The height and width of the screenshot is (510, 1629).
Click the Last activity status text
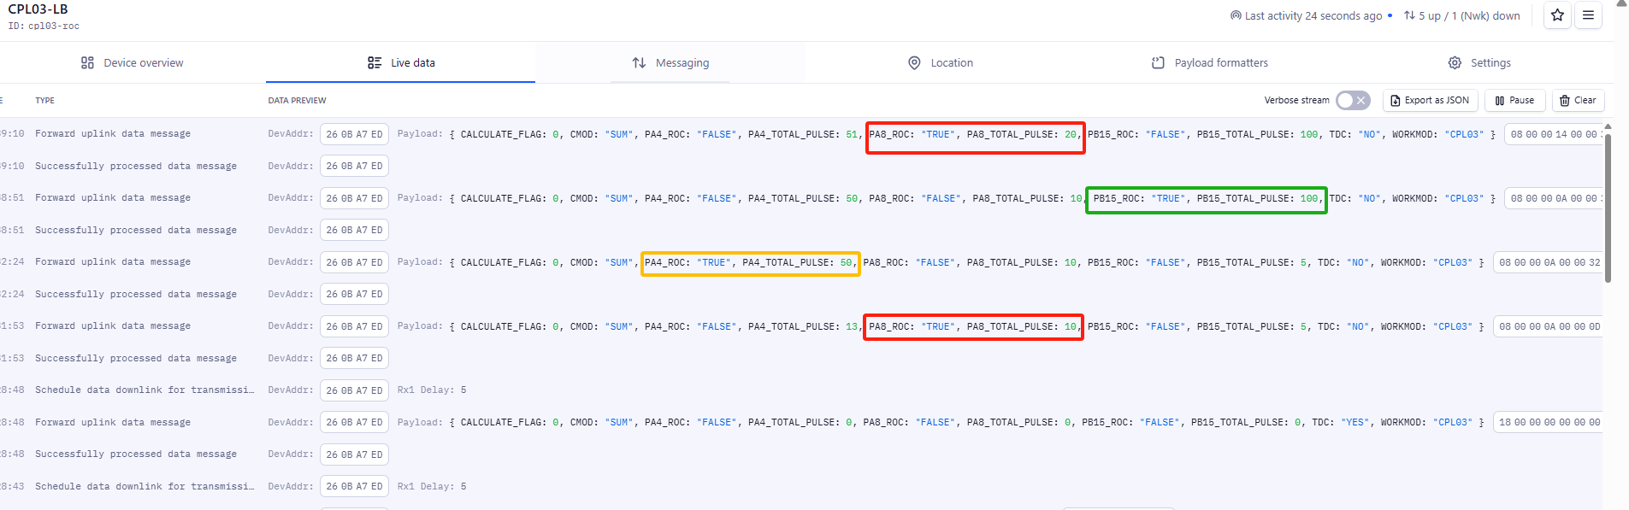tap(1313, 15)
